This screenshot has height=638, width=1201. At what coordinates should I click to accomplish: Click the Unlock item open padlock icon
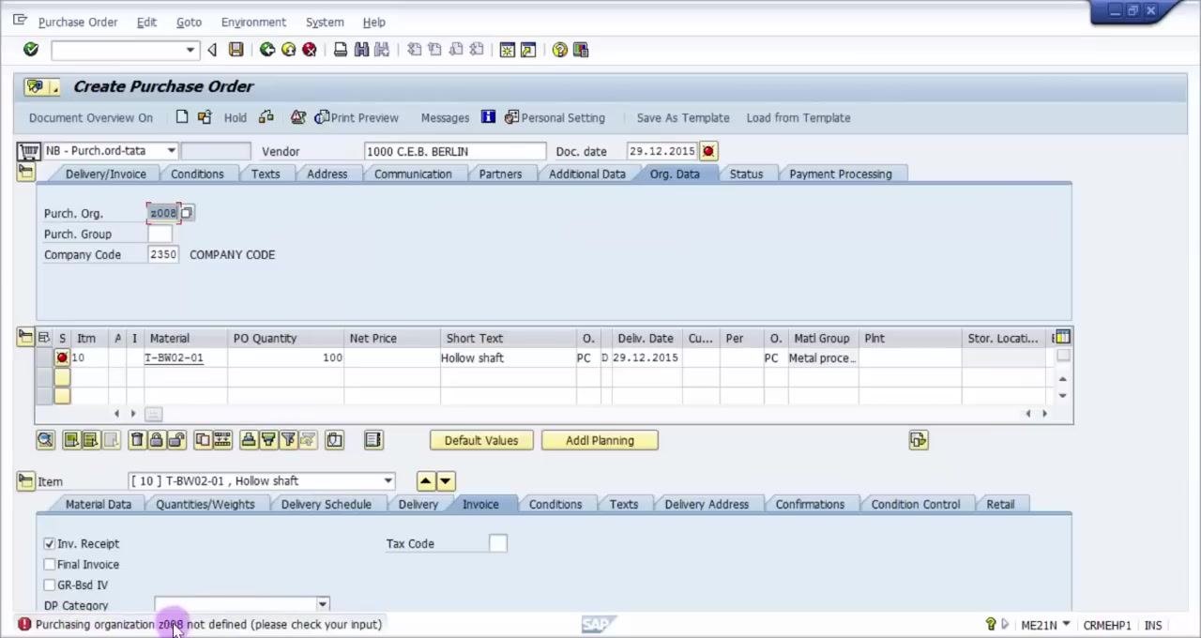click(x=176, y=440)
